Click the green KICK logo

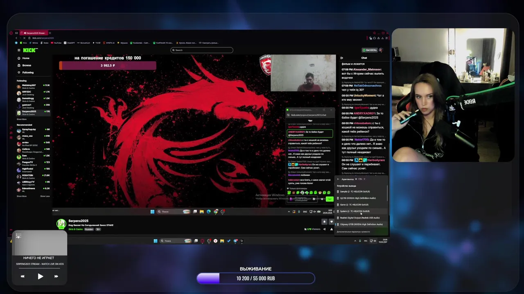click(x=30, y=50)
